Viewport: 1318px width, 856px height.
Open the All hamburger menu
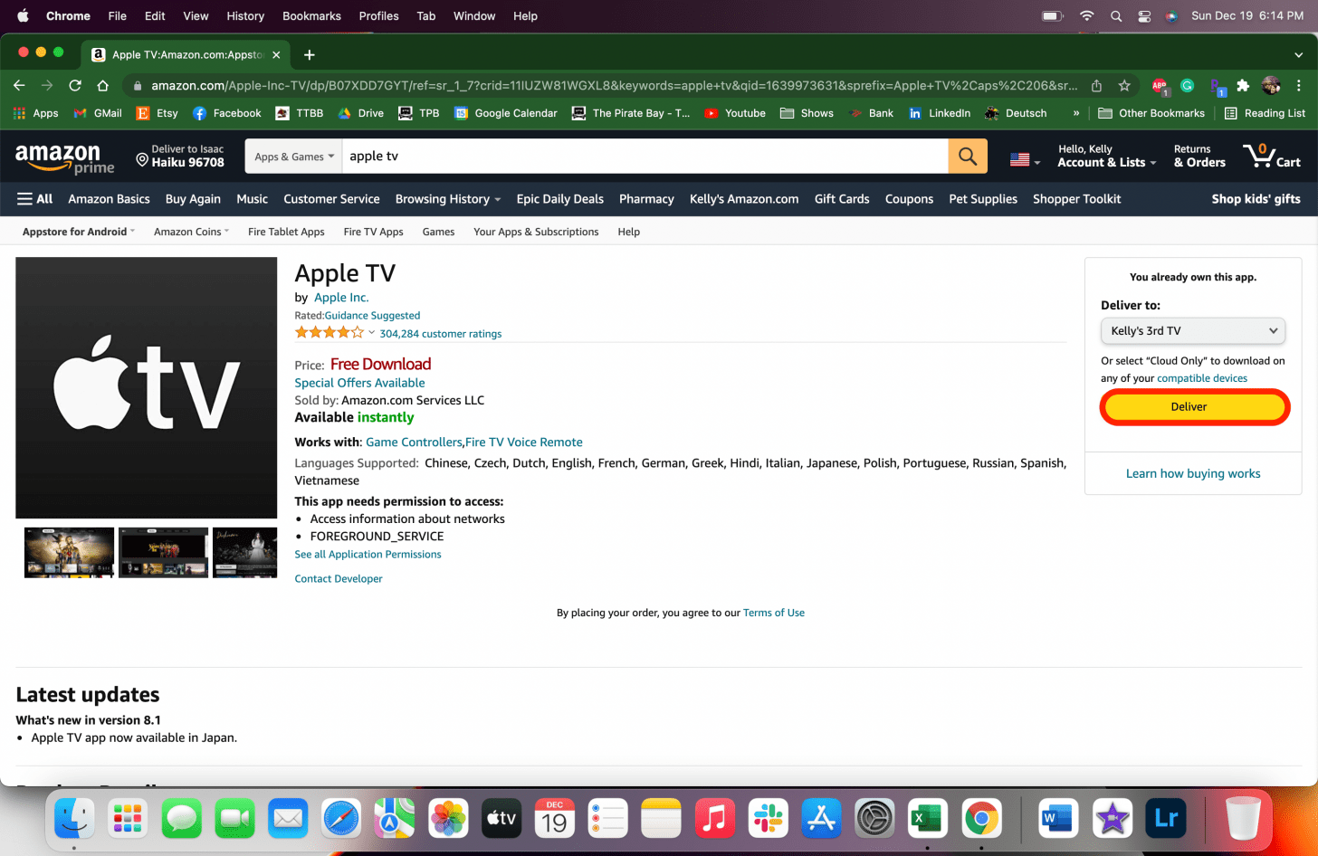(x=34, y=199)
